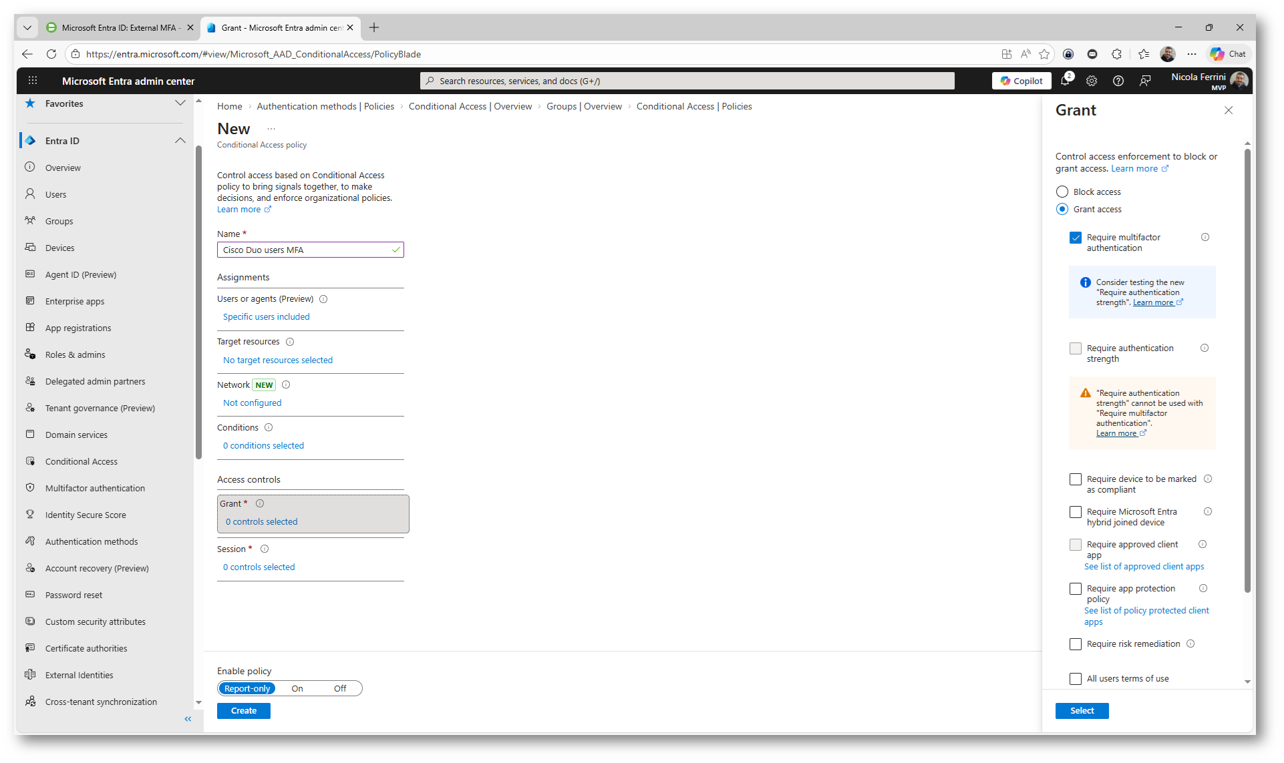Click the Select button in Grant panel

click(1082, 711)
